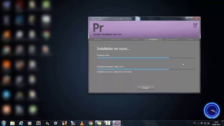
Task: Open Windows Media Player from the taskbar
Action: (30, 123)
